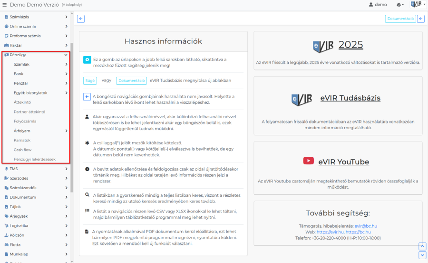Click the További segítség heading
Screen dimensions: 428x263
click(338, 213)
